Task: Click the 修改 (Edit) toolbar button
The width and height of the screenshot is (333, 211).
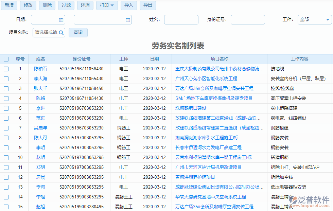Action: tap(28, 5)
